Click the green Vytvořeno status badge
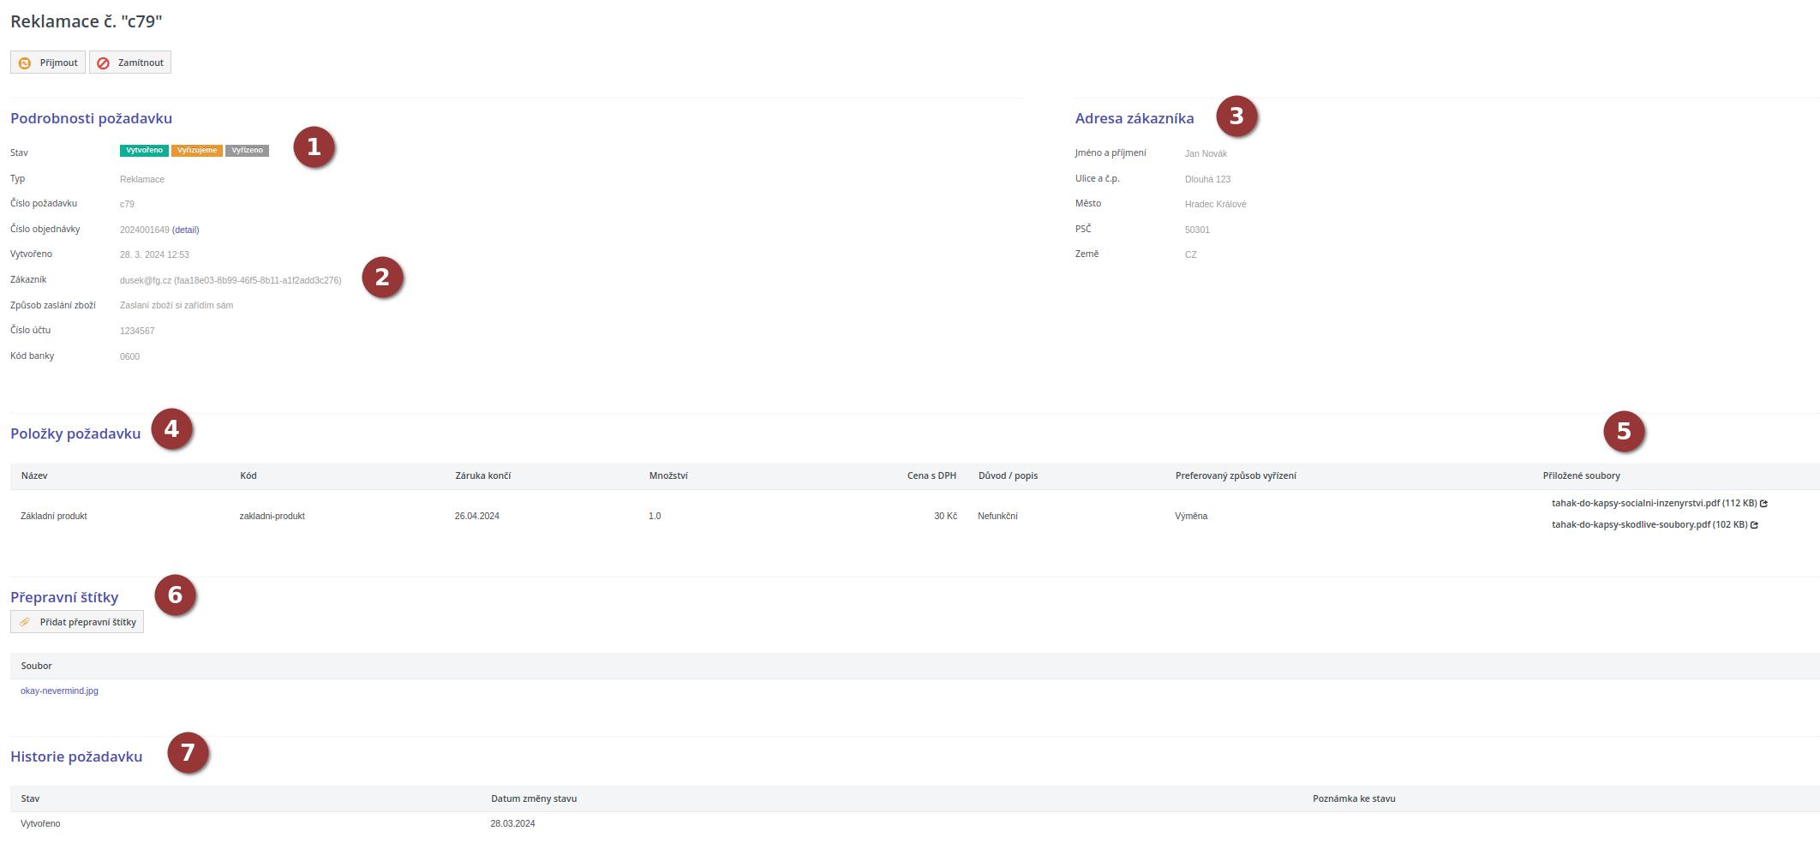1820x867 pixels. pos(144,151)
